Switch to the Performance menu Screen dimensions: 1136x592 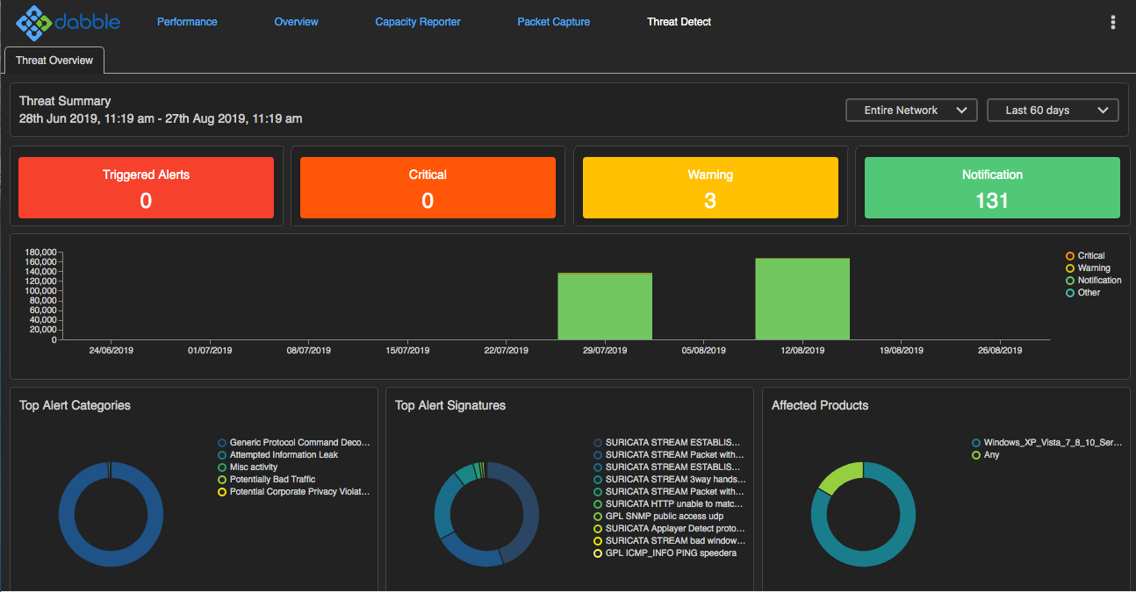tap(187, 22)
